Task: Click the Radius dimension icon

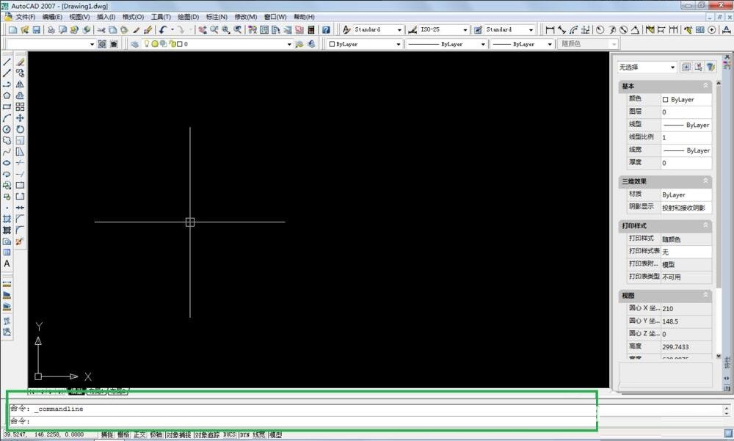Action: (600, 29)
